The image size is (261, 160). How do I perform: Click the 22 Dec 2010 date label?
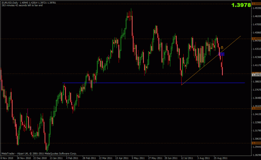tap(40, 158)
